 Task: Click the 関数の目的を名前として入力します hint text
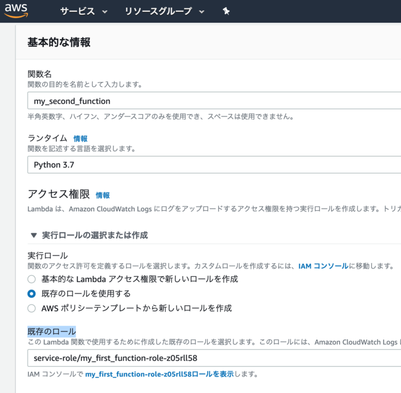(85, 84)
